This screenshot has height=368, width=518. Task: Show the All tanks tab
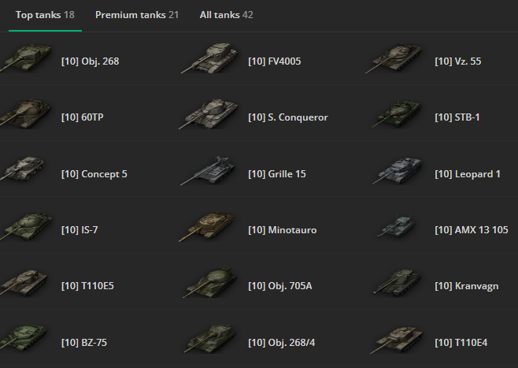coord(226,15)
